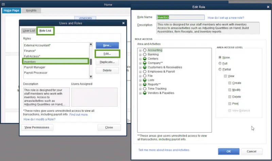Check the Print permission checkbox
Screen dimensions: 272x161
(230, 104)
